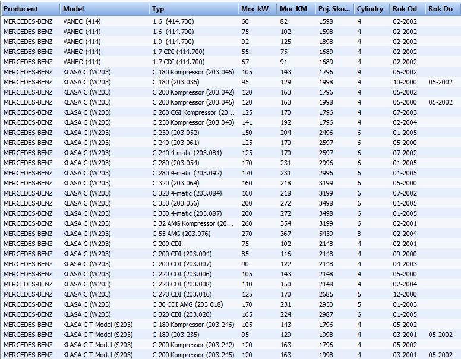Click the 2950 engine capacity value
Screen dimensions: 461x359
click(326, 304)
